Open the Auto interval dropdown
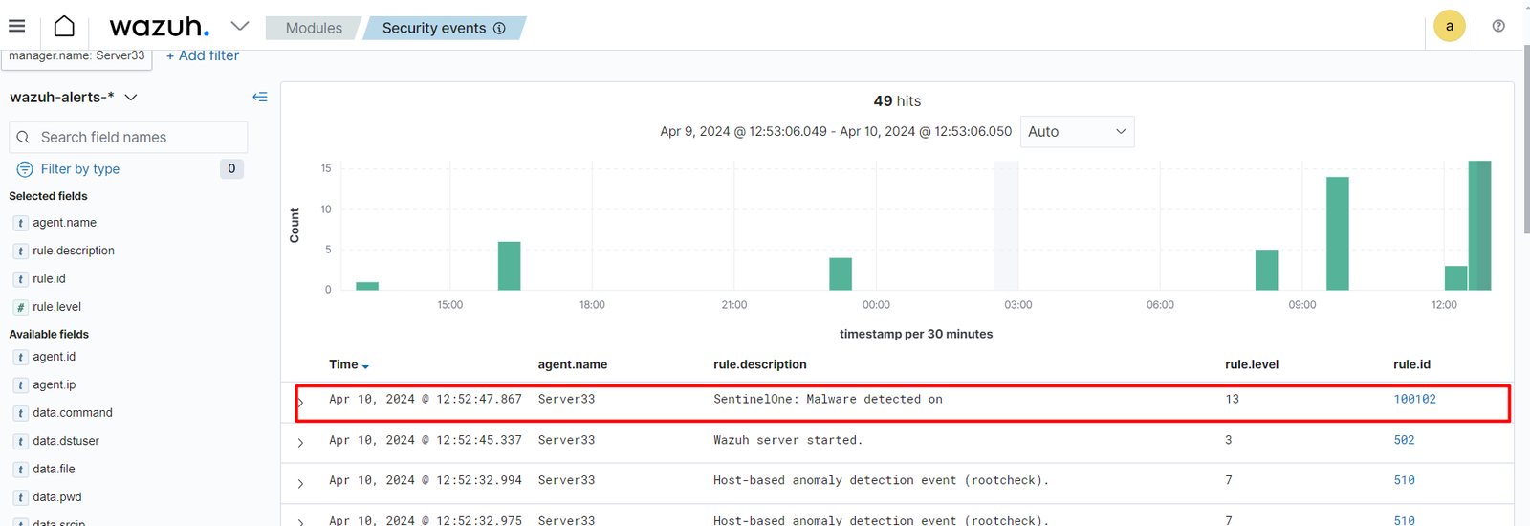This screenshot has width=1530, height=526. (x=1077, y=132)
